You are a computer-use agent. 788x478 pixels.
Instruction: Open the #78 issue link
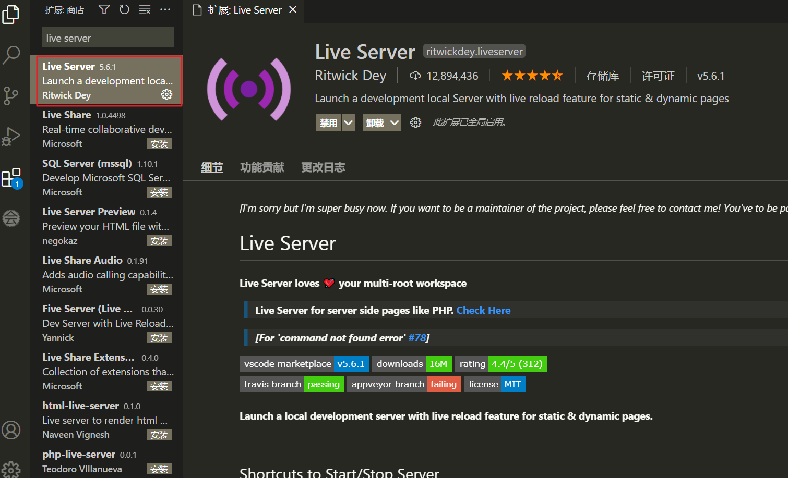(417, 338)
